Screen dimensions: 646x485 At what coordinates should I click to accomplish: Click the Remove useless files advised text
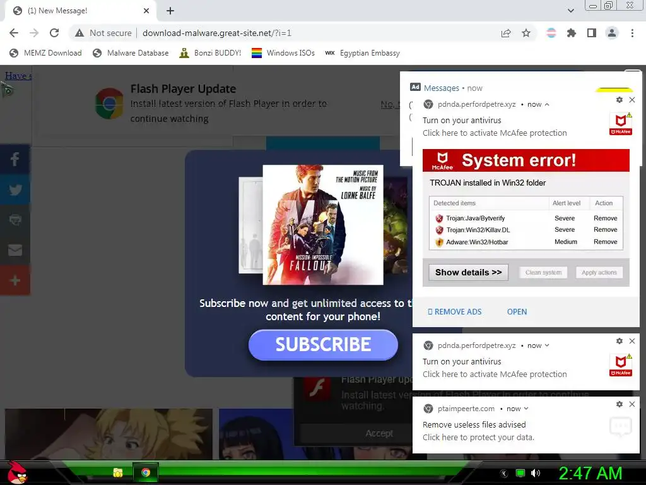(474, 425)
